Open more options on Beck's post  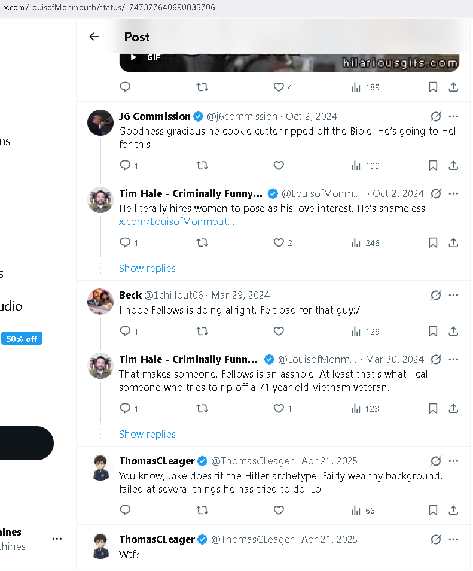(453, 295)
